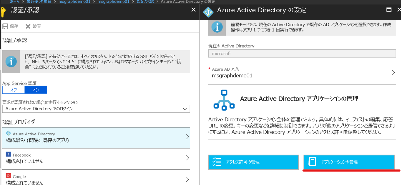The height and width of the screenshot is (185, 401).
Task: Maximize the Azure Active Directory の設定 blade
Action: [389, 10]
